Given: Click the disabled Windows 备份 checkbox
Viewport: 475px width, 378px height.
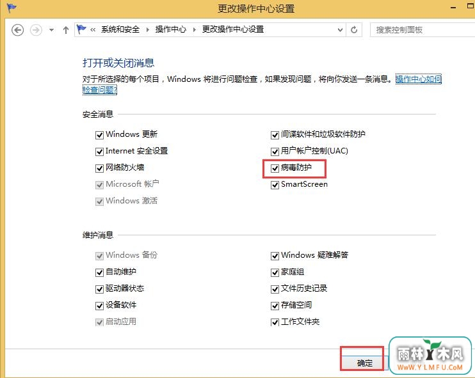Looking at the screenshot, I should tap(99, 256).
